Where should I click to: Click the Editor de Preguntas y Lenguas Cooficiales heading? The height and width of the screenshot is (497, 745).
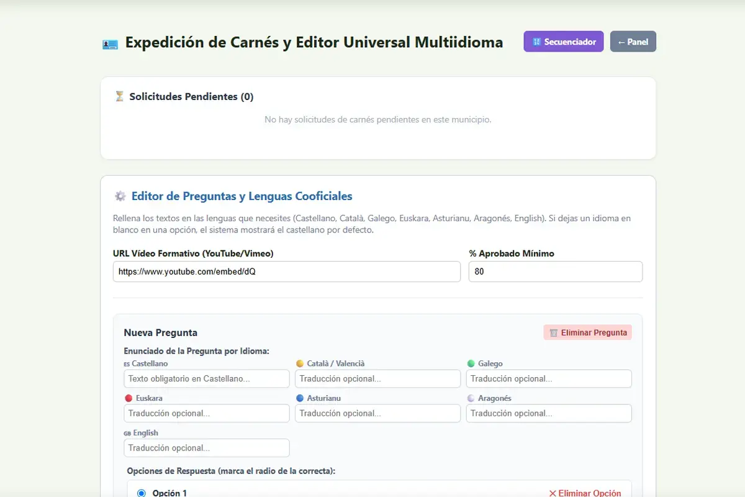(242, 196)
